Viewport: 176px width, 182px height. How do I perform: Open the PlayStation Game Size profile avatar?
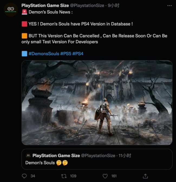pos(11,10)
